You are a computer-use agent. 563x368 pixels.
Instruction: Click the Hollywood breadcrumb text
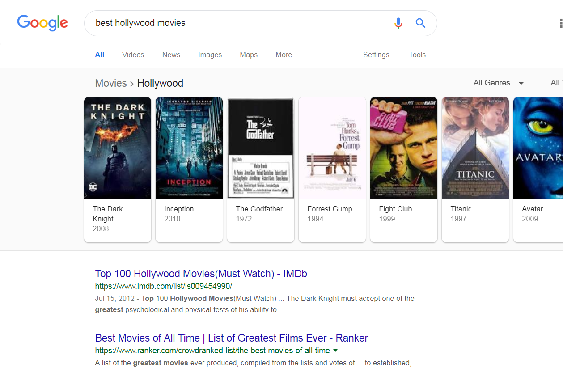160,83
